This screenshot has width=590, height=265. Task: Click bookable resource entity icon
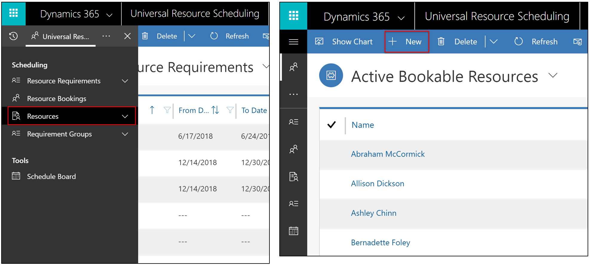click(331, 75)
